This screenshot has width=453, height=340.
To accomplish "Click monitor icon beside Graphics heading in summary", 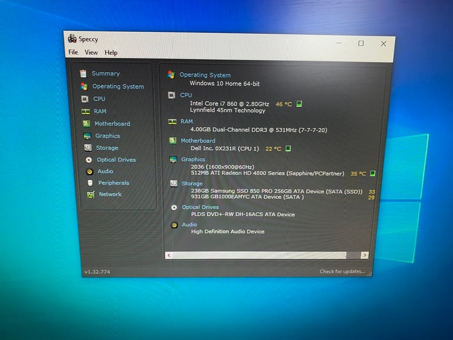I will pyautogui.click(x=173, y=159).
